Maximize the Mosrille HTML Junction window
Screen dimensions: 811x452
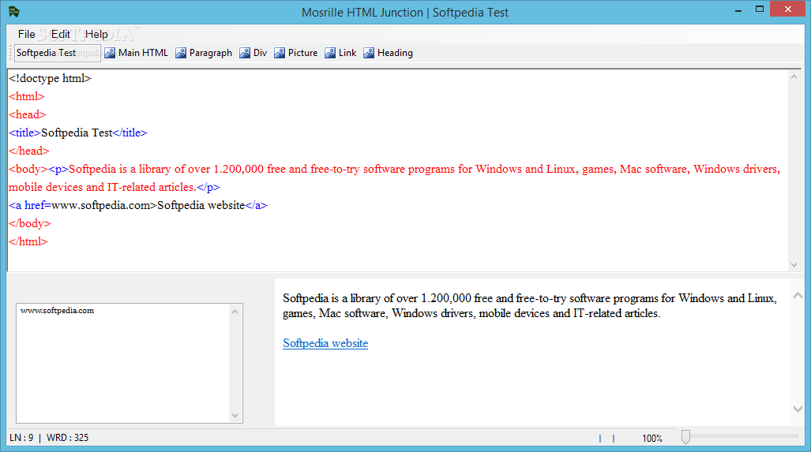coord(760,9)
